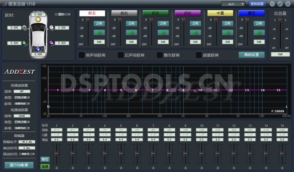The width and height of the screenshot is (294, 172).
Task: Open low-pass filter 斜率 6dB/Oct dropdown
Action: pos(22,128)
